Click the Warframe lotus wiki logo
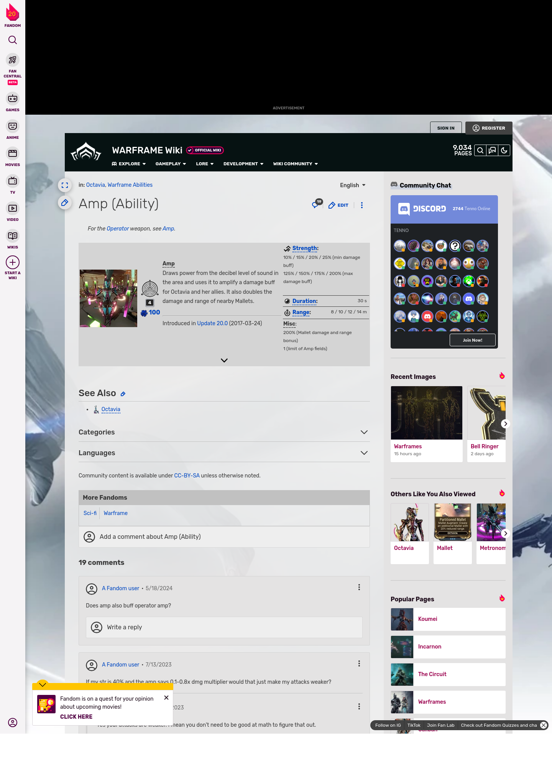 coord(86,151)
